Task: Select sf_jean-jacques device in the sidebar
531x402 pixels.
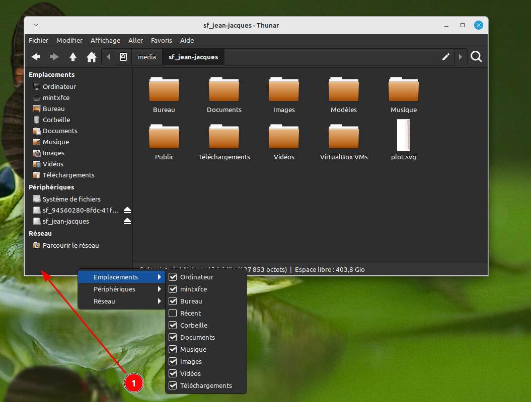Action: tap(66, 221)
